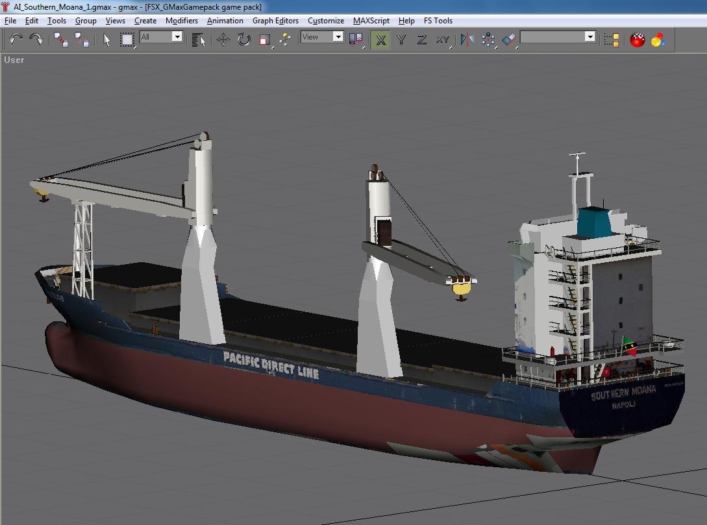
Task: Select the Select and Link tool
Action: [x=61, y=40]
